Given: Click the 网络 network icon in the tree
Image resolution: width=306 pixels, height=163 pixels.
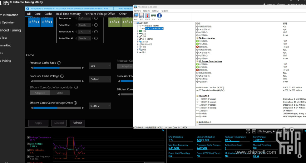Looking at the screenshot, I should [140, 50].
